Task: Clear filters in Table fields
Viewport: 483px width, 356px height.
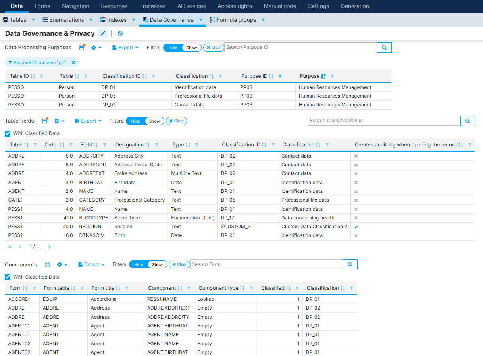Action: pyautogui.click(x=177, y=121)
